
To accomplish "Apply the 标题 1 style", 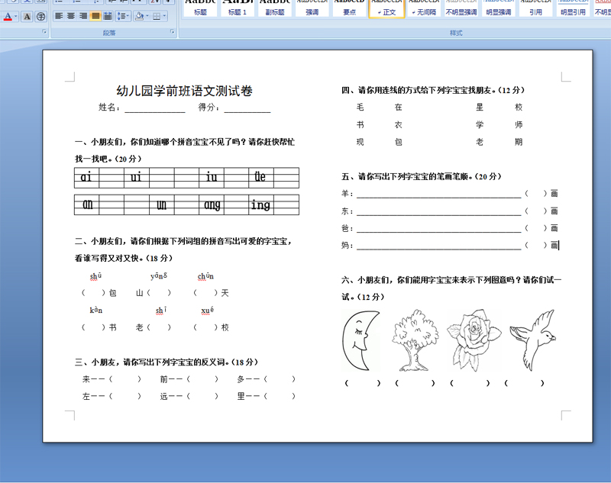I will tap(238, 8).
